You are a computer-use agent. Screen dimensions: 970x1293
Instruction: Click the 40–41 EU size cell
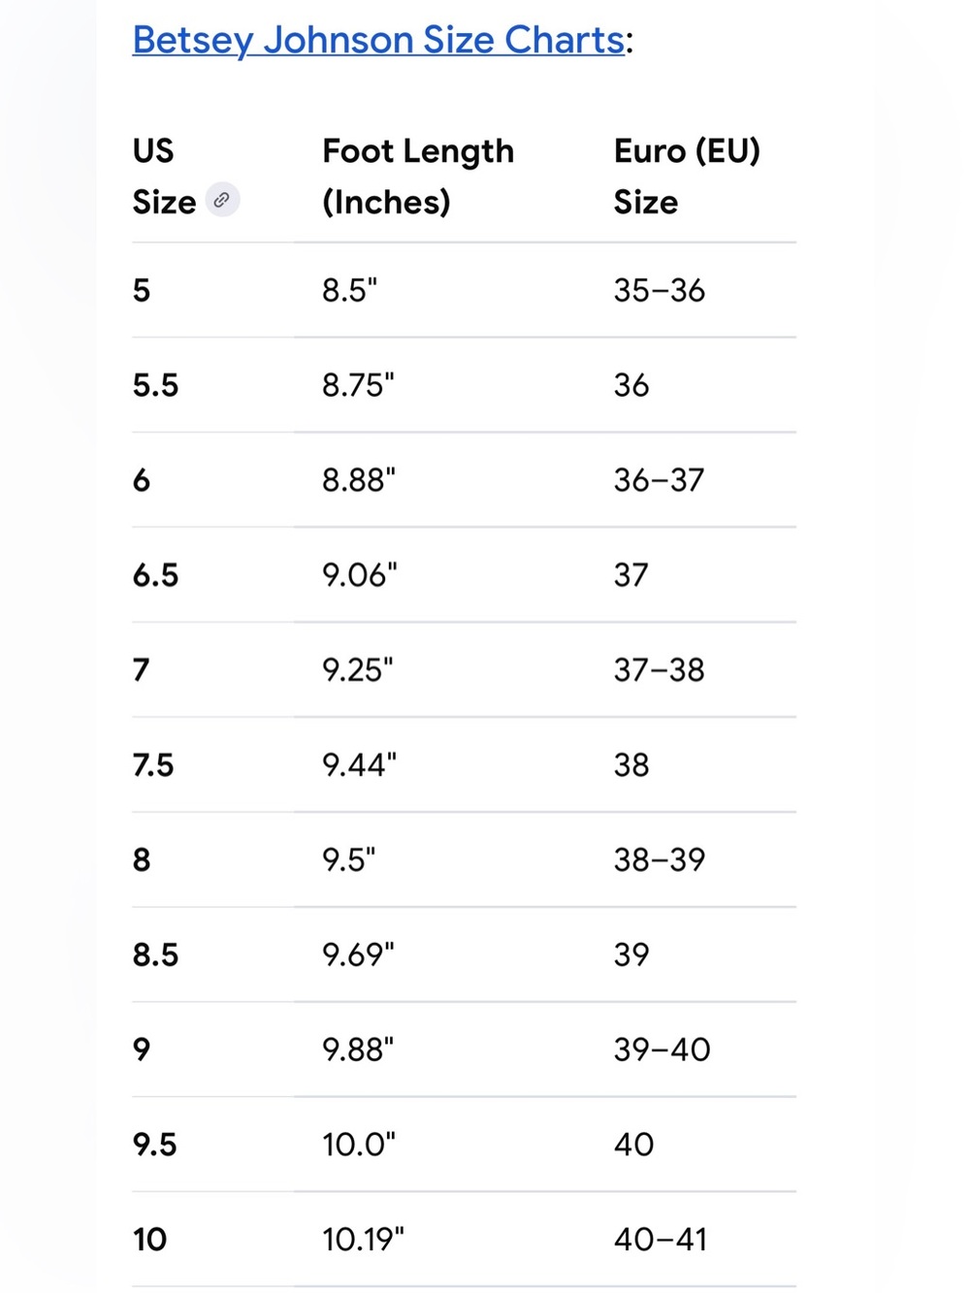click(x=661, y=1240)
